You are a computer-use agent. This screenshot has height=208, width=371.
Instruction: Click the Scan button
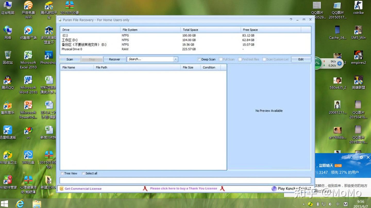(70, 59)
